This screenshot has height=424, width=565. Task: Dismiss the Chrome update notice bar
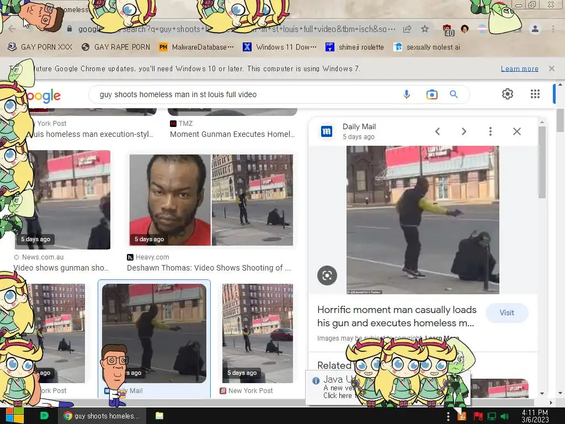coord(551,68)
